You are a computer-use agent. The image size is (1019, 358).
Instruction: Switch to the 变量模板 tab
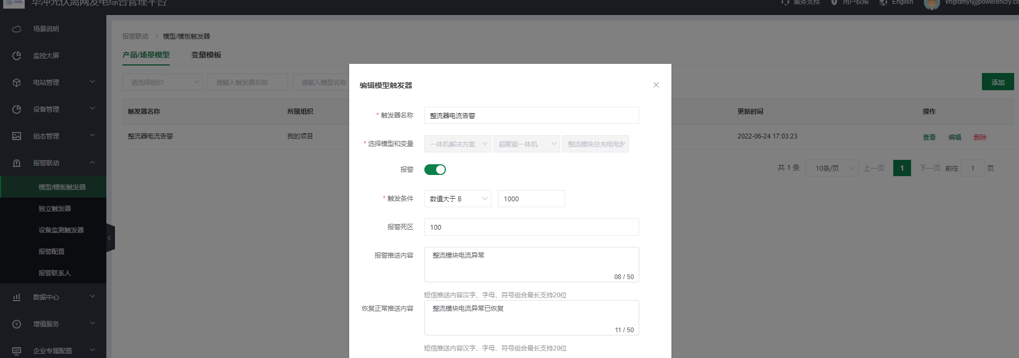[206, 55]
